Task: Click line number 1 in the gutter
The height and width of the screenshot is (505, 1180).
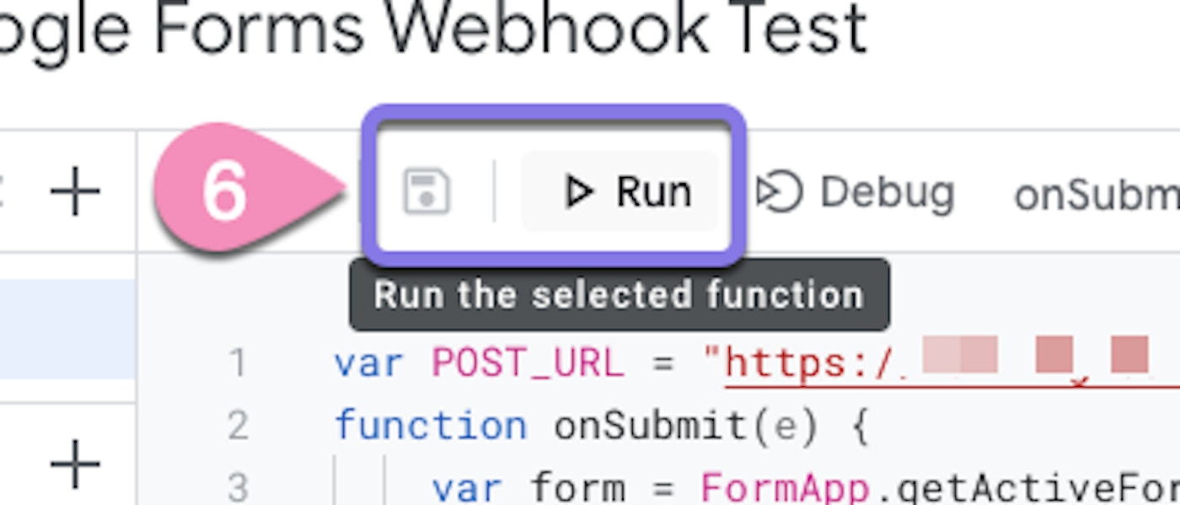Action: [x=239, y=363]
